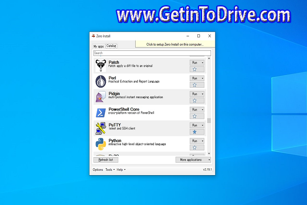Select the 'Telnet and SSH client' description
This screenshot has height=205, width=307.
click(122, 129)
